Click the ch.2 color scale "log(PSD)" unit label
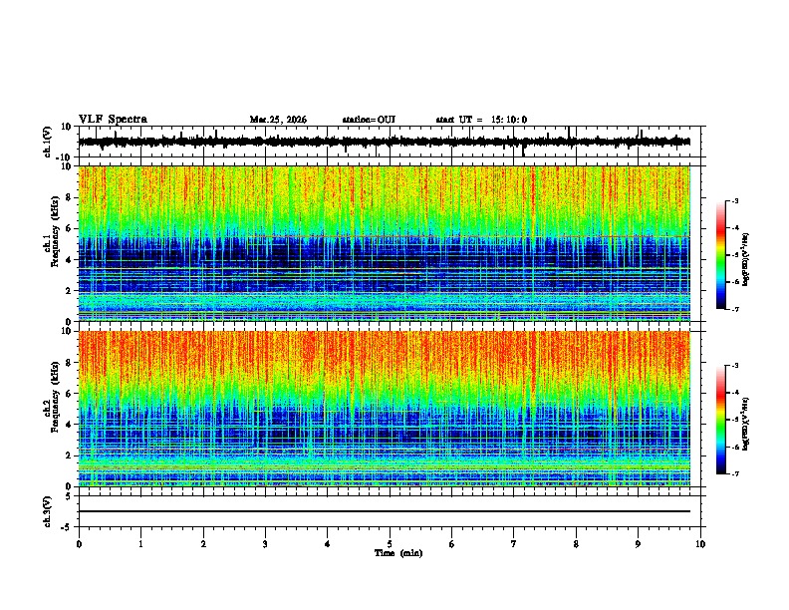Screen dimensions: 789x610 pos(746,424)
